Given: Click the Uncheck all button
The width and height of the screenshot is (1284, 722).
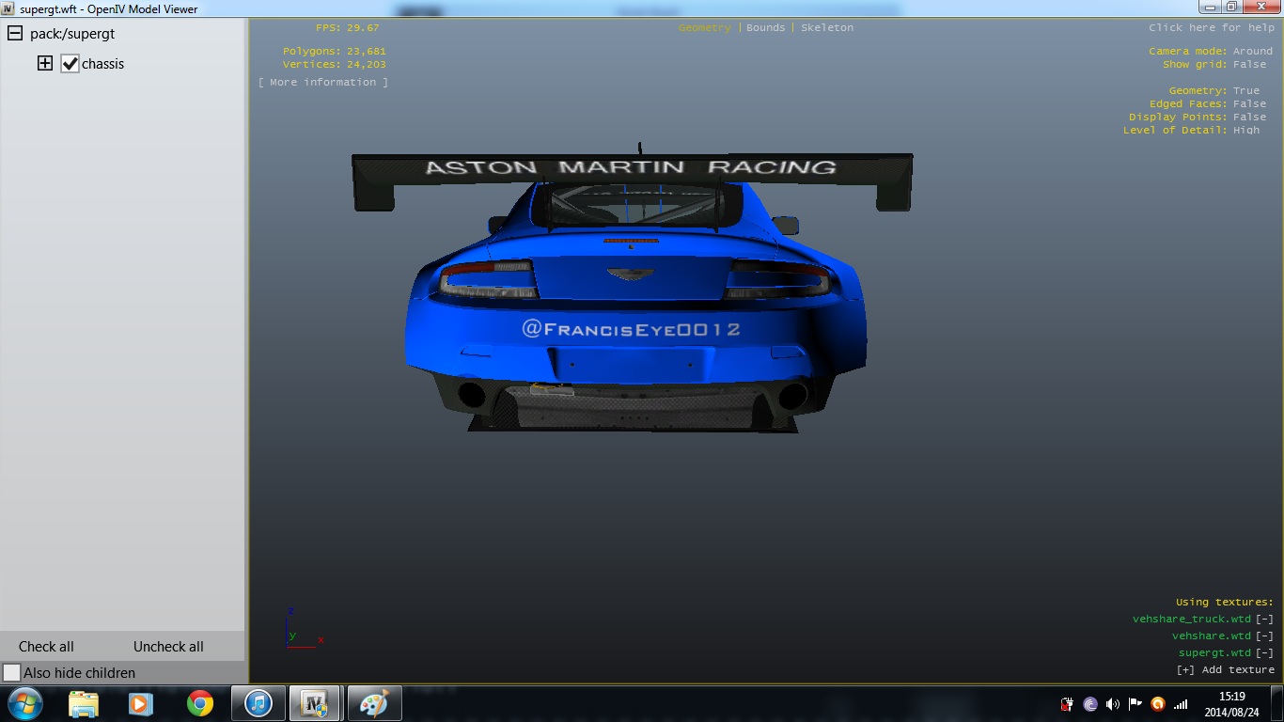Looking at the screenshot, I should tap(168, 647).
